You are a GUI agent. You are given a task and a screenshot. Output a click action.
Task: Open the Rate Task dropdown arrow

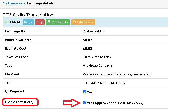tap(92, 22)
